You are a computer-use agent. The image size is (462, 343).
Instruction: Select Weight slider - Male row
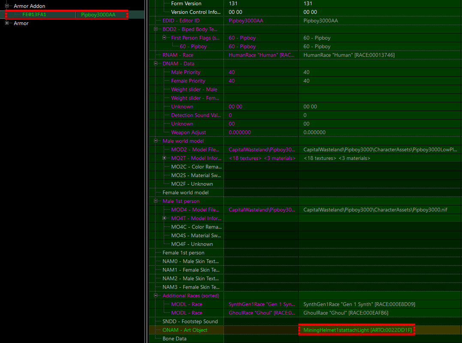coord(194,90)
